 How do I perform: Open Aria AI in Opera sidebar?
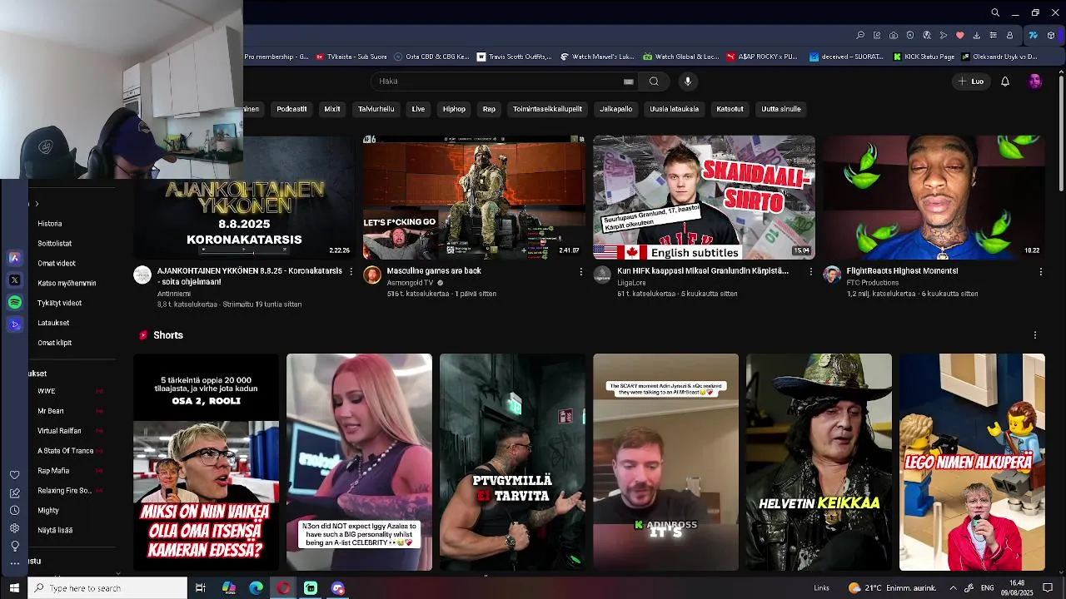click(14, 258)
